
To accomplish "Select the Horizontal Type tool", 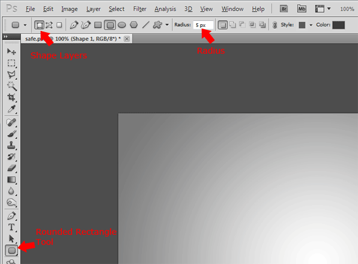I will coord(11,227).
